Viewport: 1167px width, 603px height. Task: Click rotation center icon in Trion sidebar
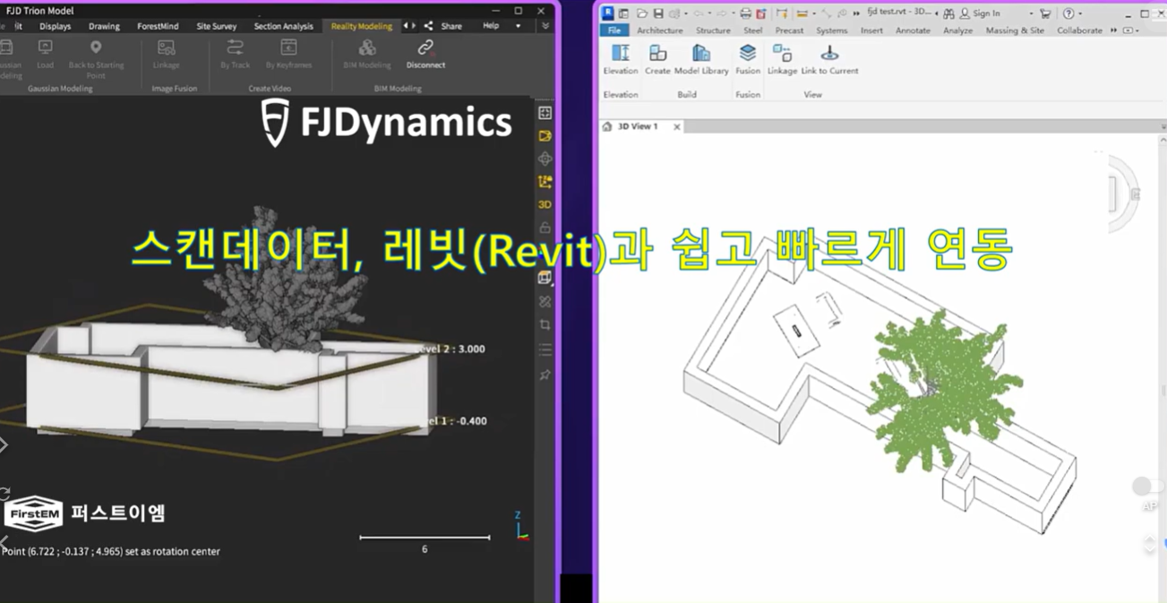[545, 159]
